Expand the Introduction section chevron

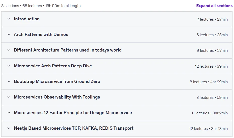pos(9,19)
